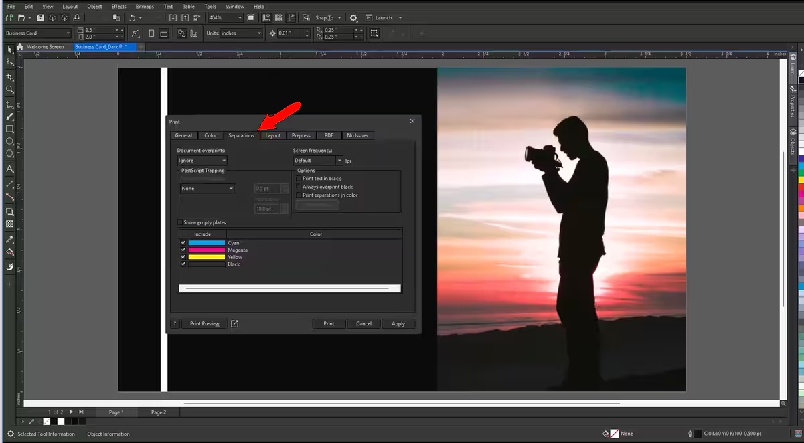The image size is (804, 443).
Task: Activate the Crop tool
Action: click(x=9, y=77)
